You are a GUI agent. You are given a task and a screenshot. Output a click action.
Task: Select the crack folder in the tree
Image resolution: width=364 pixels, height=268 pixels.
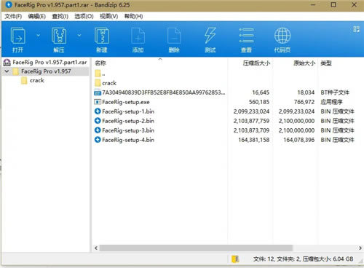pos(36,80)
